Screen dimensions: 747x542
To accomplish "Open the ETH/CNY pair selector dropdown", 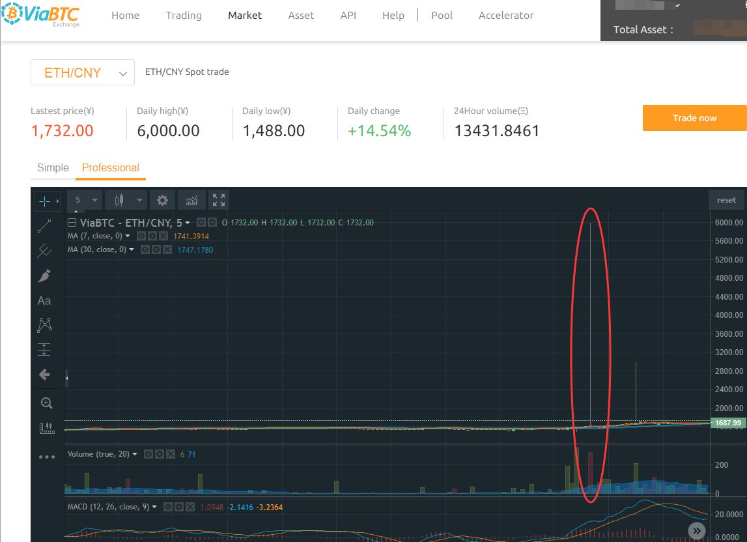I will [82, 72].
